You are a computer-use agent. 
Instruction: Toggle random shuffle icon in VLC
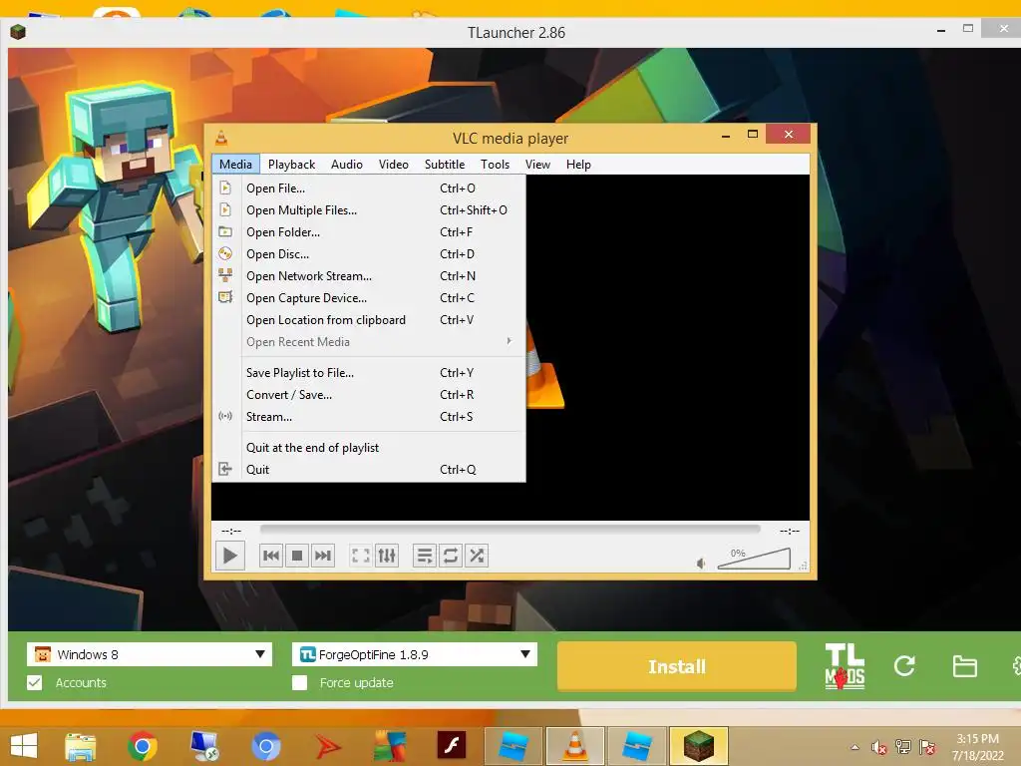tap(477, 556)
